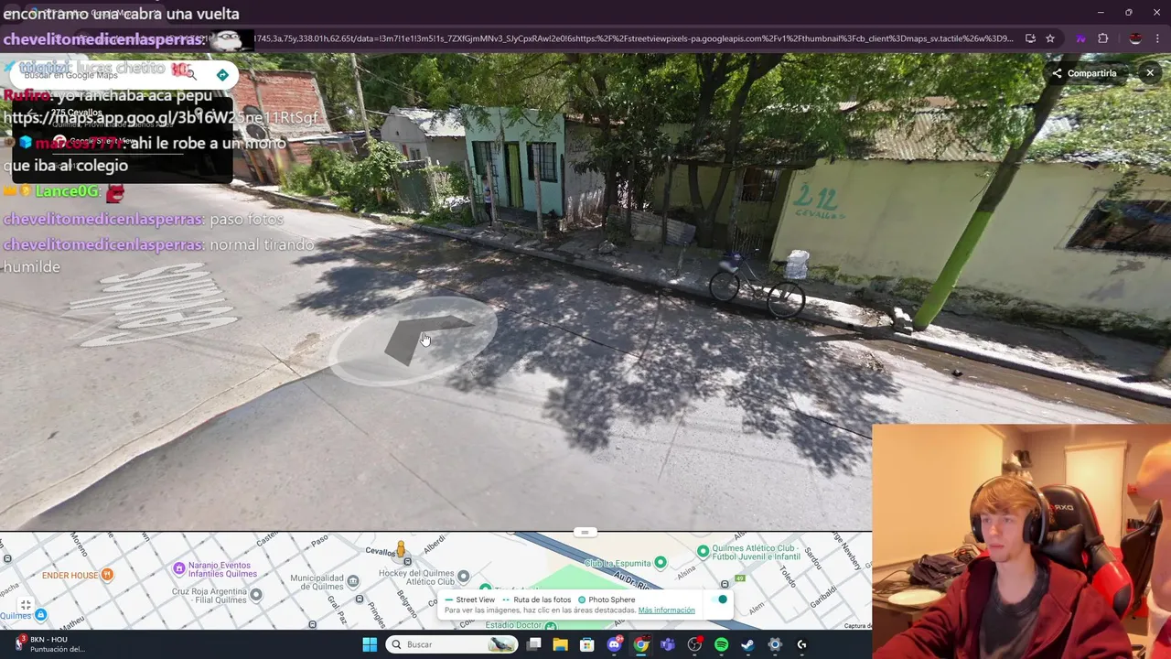Viewport: 1171px width, 659px height.
Task: Click the expand minimap icon
Action: coord(26,605)
